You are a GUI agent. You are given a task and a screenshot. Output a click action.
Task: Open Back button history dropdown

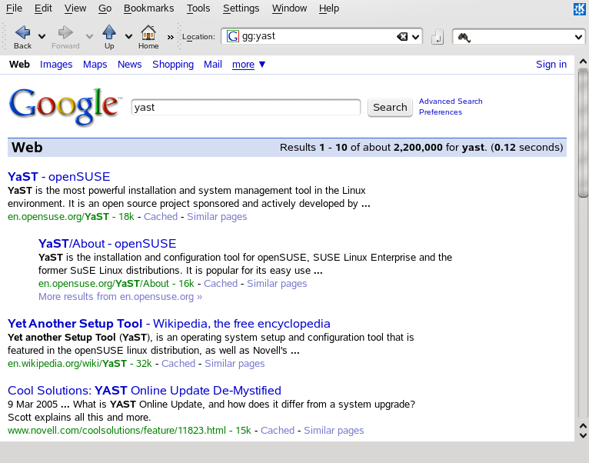(x=42, y=36)
